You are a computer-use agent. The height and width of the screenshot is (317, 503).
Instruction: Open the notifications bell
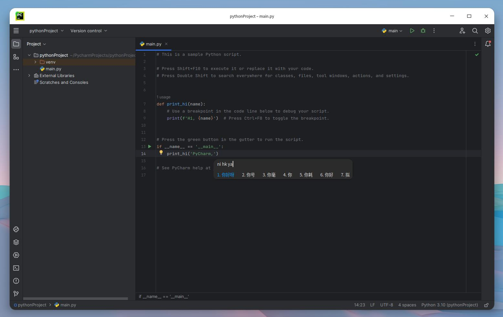(488, 44)
